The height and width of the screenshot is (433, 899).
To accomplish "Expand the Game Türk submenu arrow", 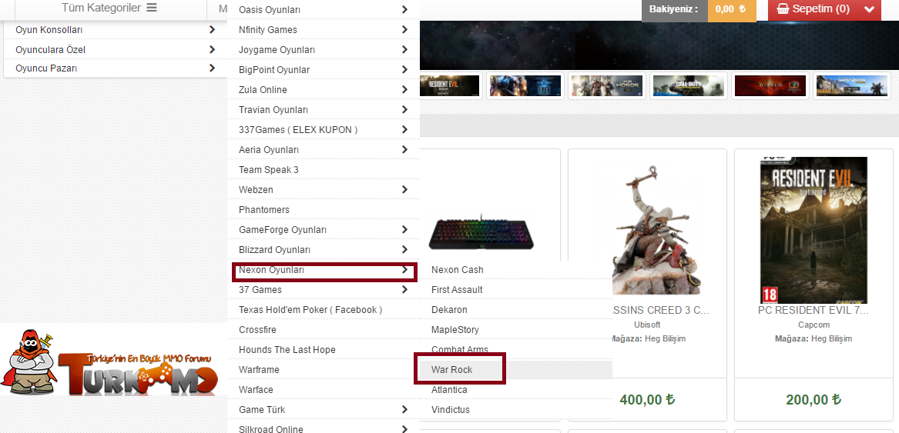I will 404,410.
